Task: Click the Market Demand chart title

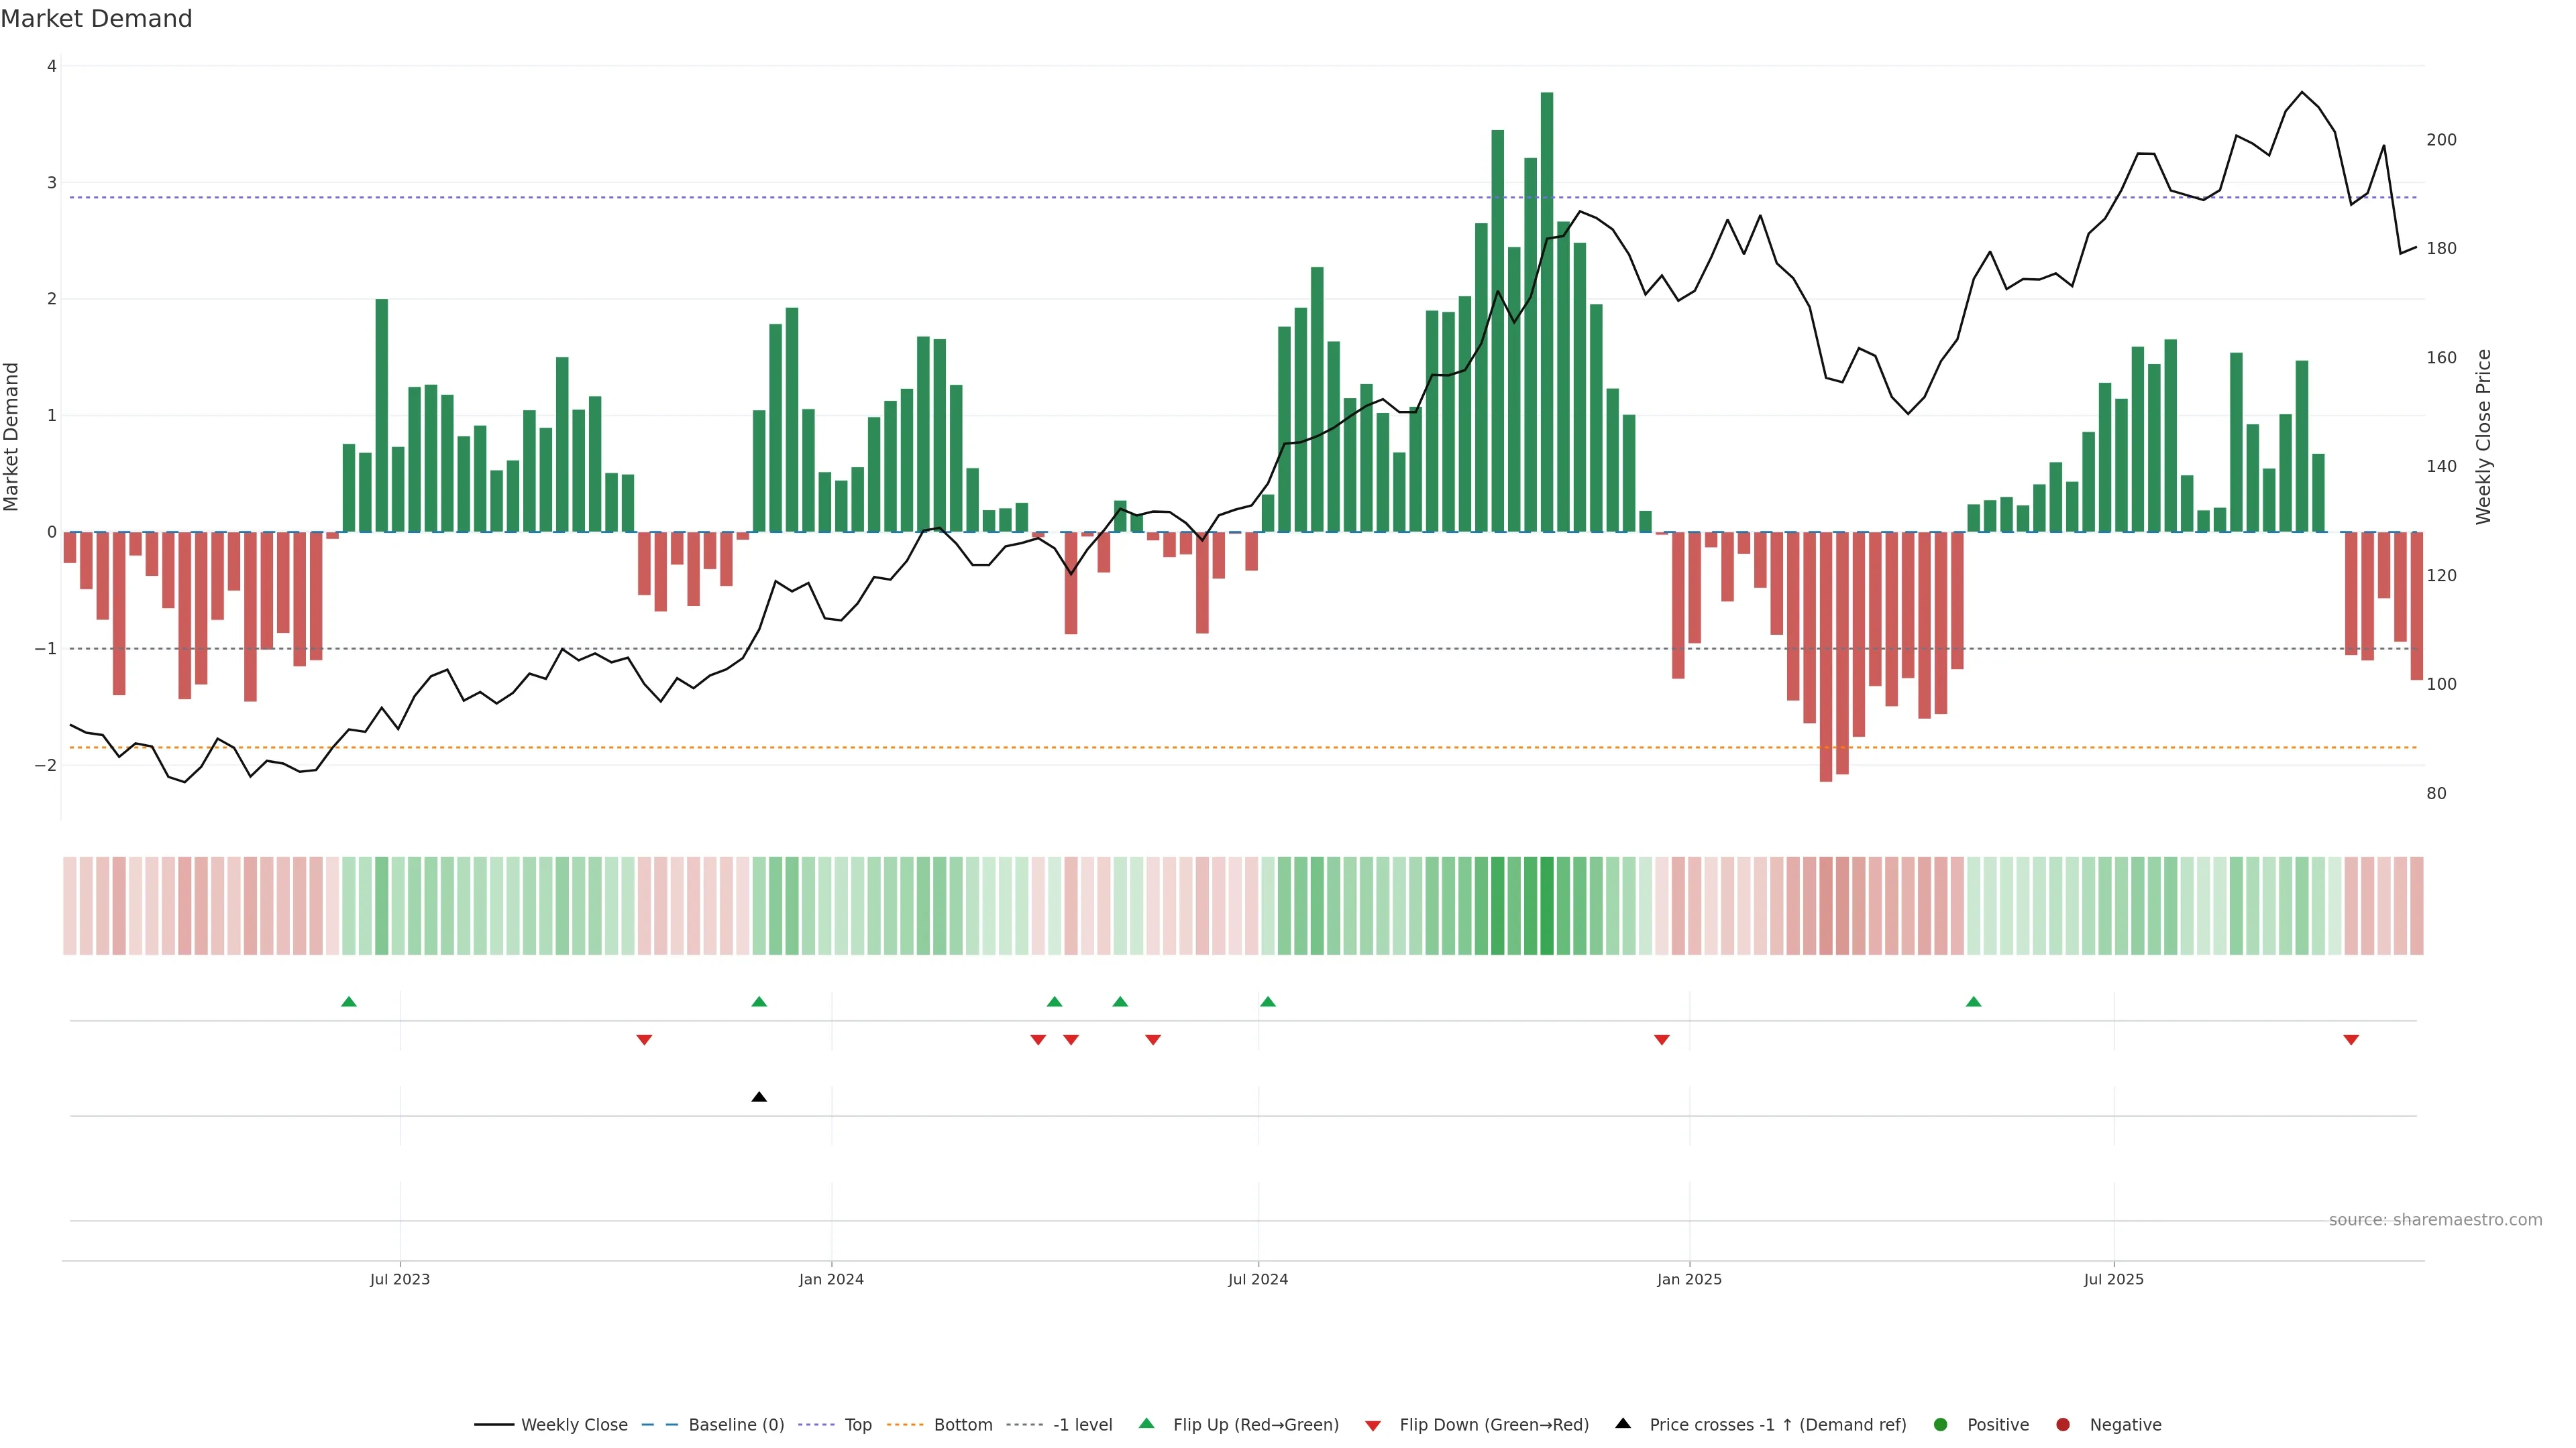Action: [x=96, y=19]
